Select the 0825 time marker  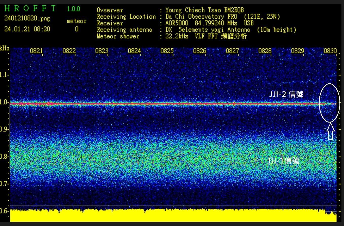(x=167, y=51)
